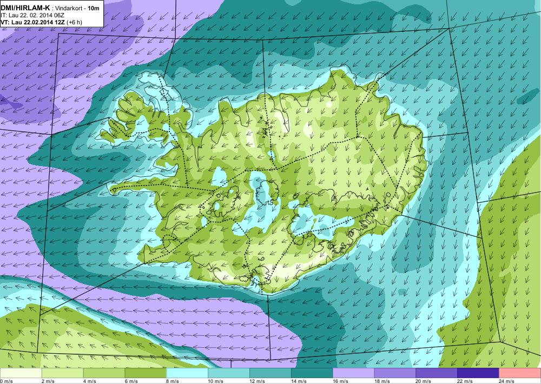Click the '14 m/s' legend label
Image resolution: width=541 pixels, height=384 pixels.
point(299,381)
